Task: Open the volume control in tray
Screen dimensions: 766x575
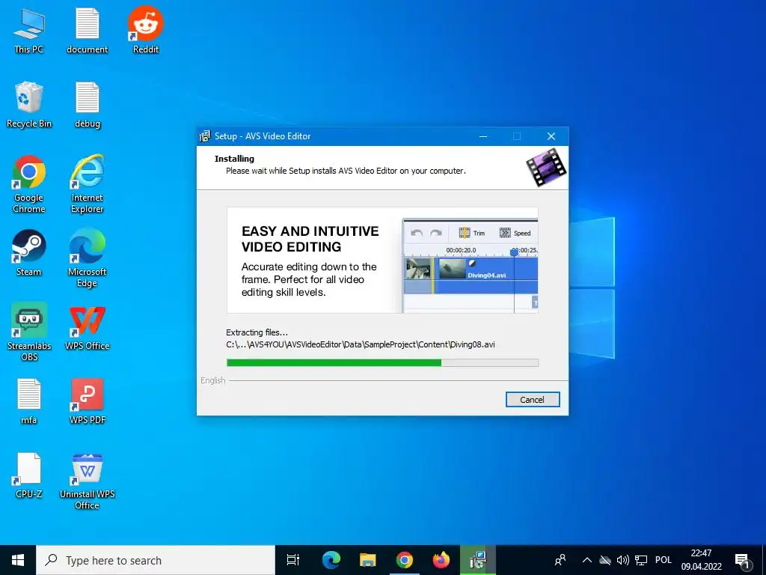Action: (x=623, y=560)
